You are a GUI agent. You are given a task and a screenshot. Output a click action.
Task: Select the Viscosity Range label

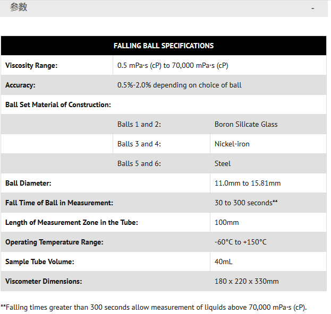(31, 66)
